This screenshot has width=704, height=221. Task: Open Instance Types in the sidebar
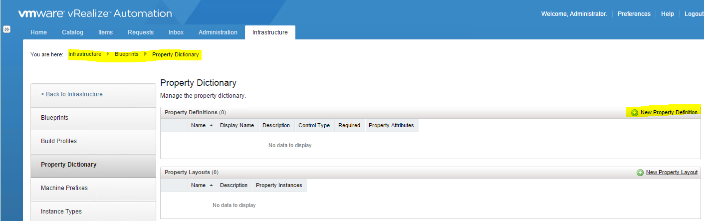pos(93,212)
